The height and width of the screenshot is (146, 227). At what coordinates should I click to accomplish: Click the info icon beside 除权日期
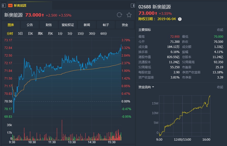[x=180, y=19]
